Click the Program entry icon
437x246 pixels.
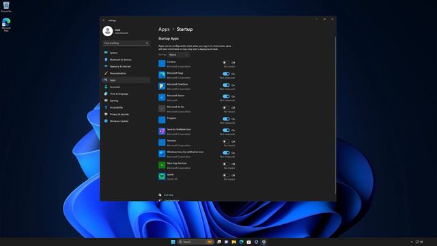[162, 120]
